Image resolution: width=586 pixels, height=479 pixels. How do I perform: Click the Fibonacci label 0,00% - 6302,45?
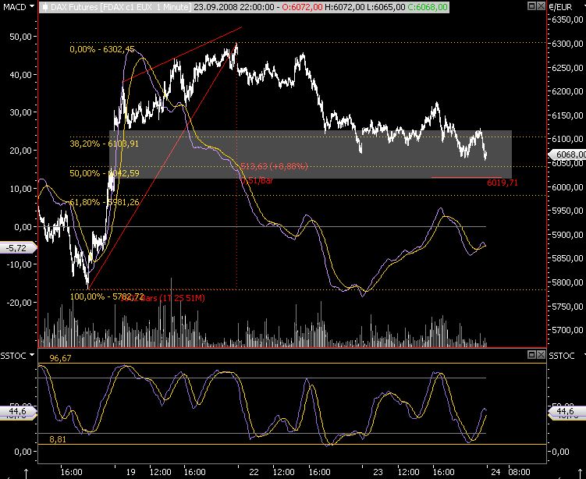tap(102, 49)
